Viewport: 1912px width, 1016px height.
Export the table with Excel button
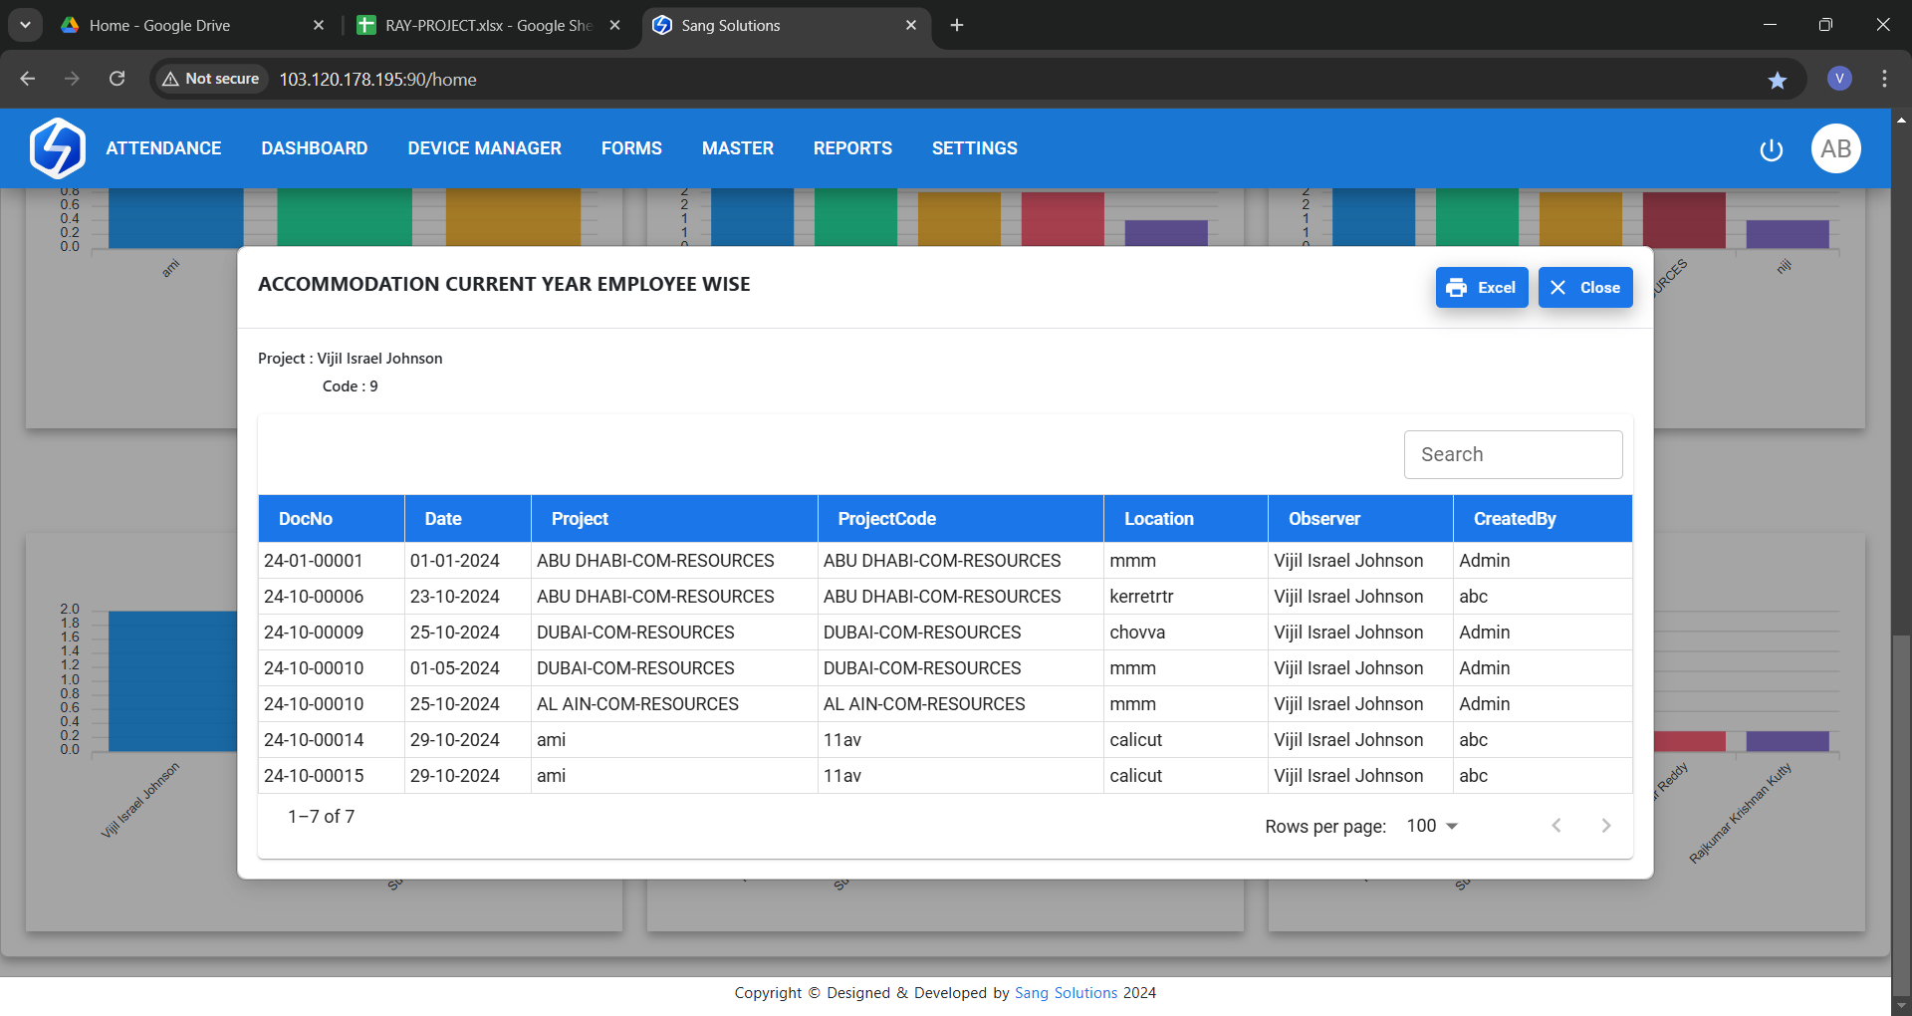[1481, 288]
